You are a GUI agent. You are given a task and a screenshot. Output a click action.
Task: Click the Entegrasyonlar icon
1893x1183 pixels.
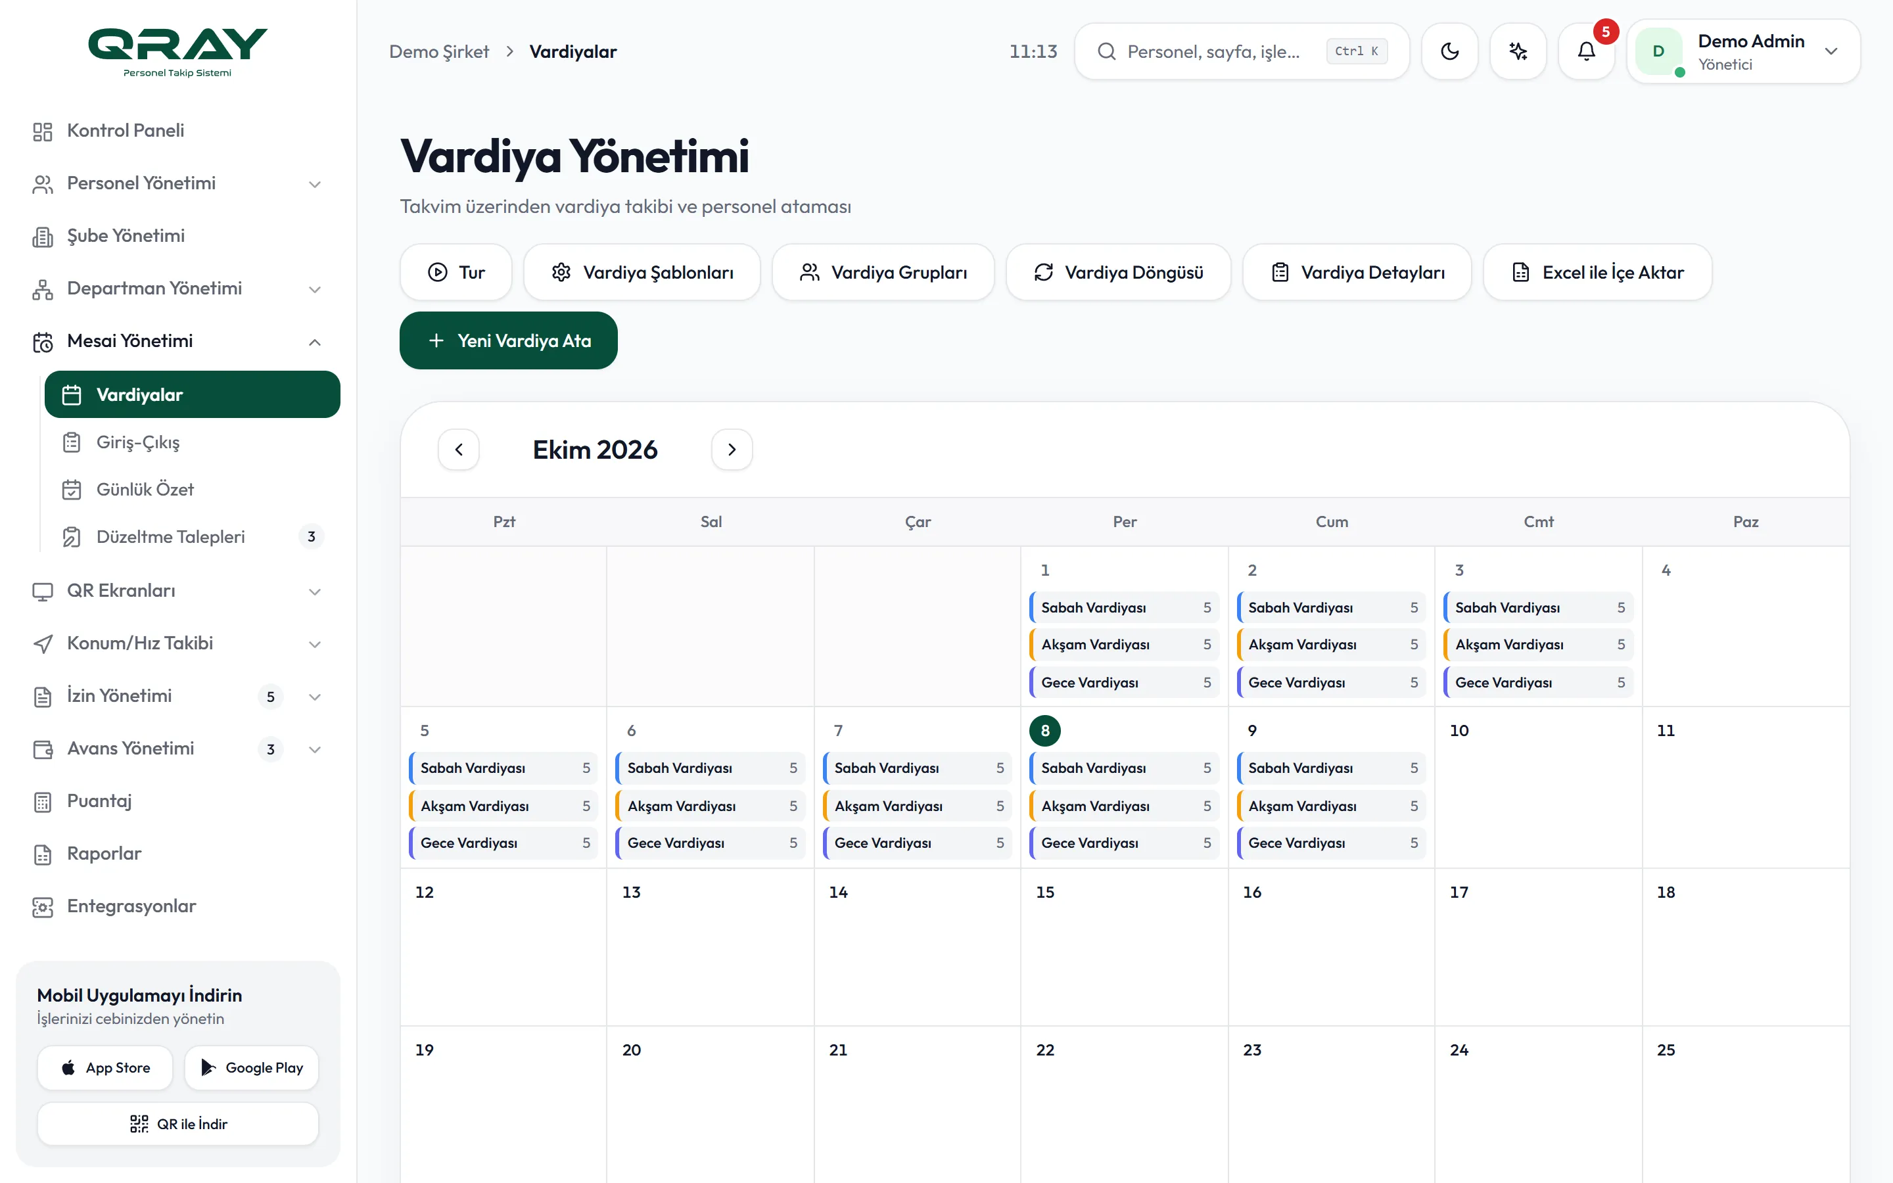[43, 907]
